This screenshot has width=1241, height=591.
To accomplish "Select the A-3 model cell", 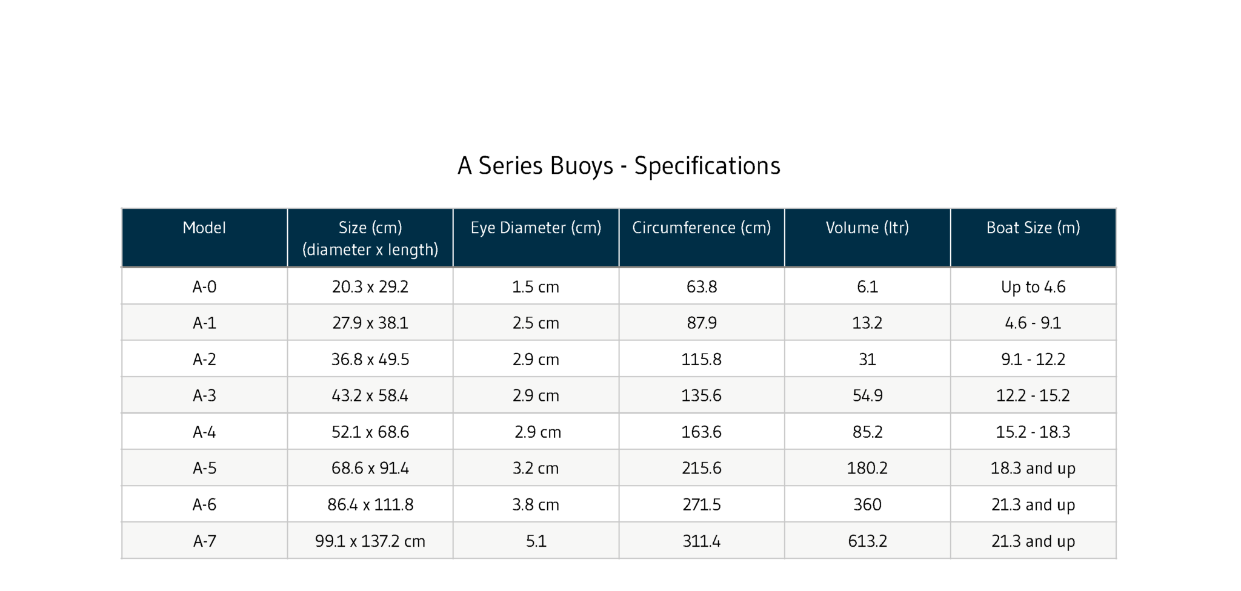I will pos(204,396).
